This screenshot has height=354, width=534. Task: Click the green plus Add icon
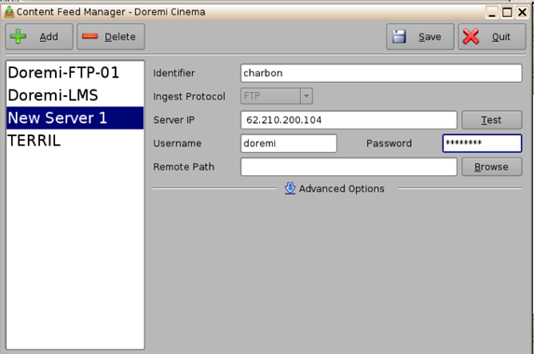tap(18, 36)
